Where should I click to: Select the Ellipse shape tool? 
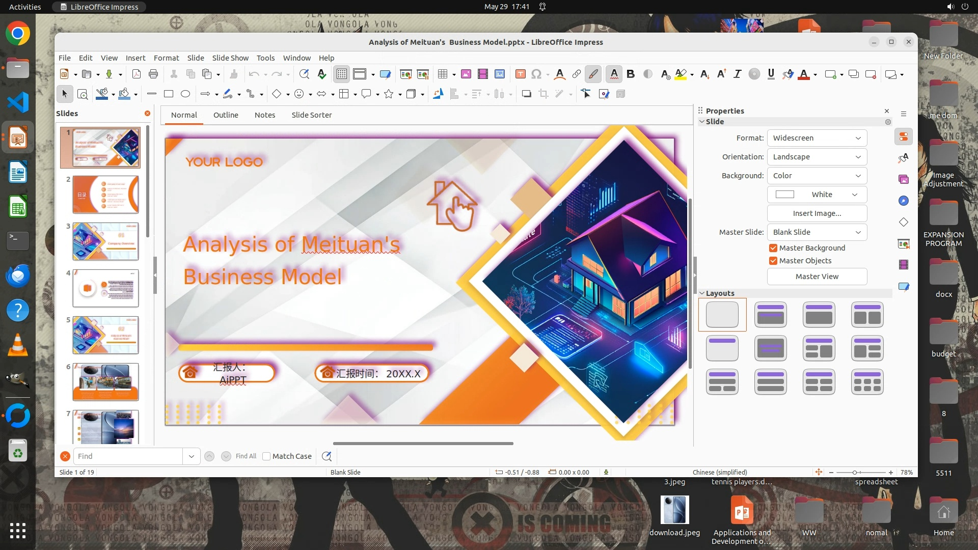[x=185, y=94]
